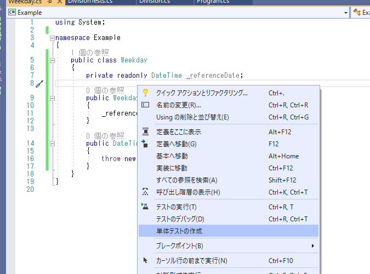Click line number 20 in the margin
The image size is (370, 274).
click(30, 189)
